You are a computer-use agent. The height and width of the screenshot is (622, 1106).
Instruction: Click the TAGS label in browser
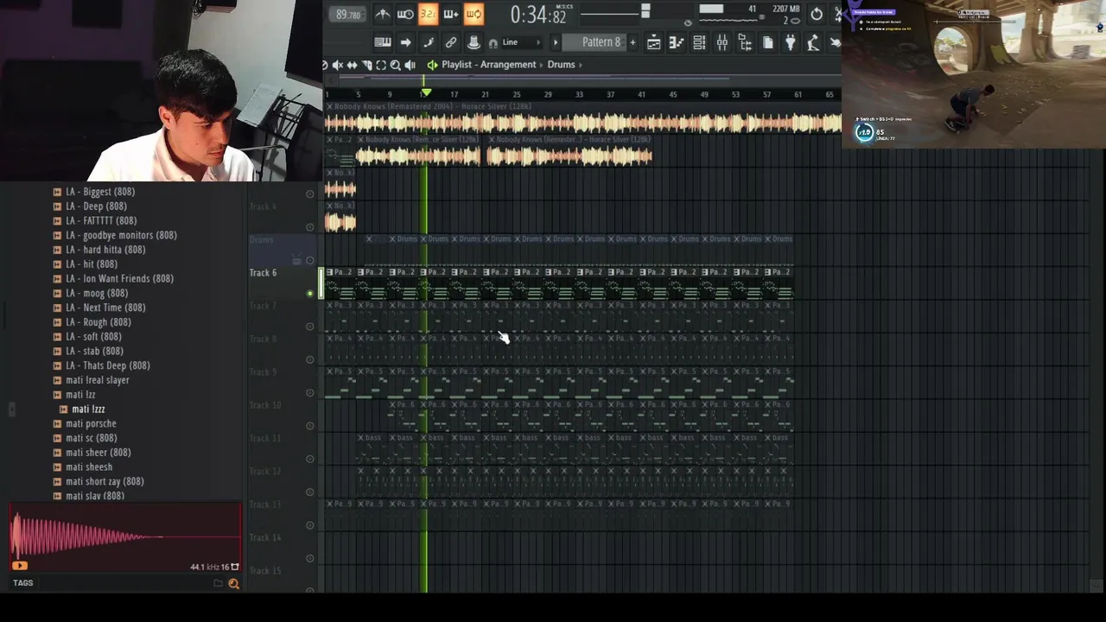(x=23, y=583)
